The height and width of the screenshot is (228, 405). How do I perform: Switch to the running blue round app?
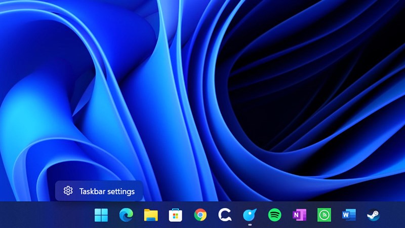pyautogui.click(x=250, y=215)
